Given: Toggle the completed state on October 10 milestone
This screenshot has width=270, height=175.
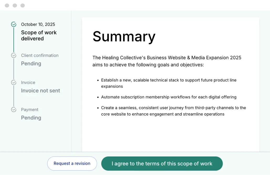Looking at the screenshot, I should 14,24.
